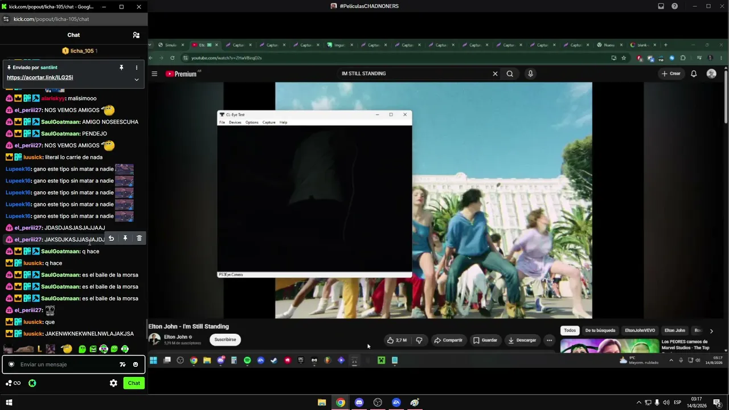Select the yellow thinking emote in quick emotes
The width and height of the screenshot is (729, 410).
(67, 349)
